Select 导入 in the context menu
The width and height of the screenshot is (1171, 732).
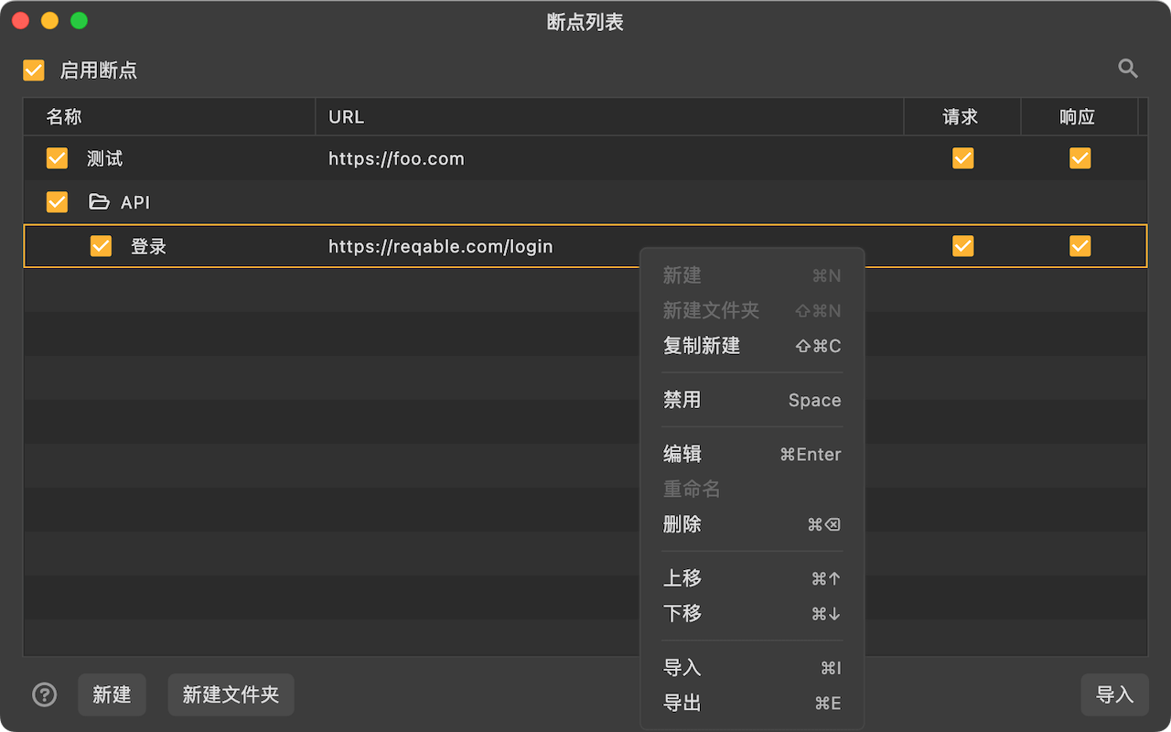click(x=752, y=668)
